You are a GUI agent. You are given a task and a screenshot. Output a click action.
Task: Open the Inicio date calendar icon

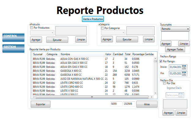[184, 67]
